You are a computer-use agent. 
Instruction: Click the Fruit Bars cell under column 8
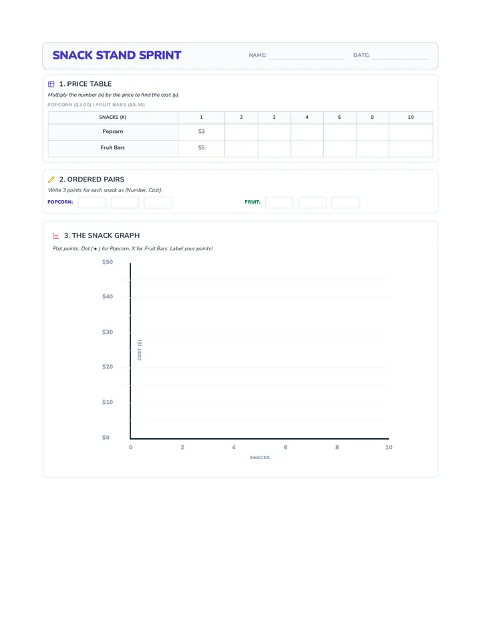372,149
